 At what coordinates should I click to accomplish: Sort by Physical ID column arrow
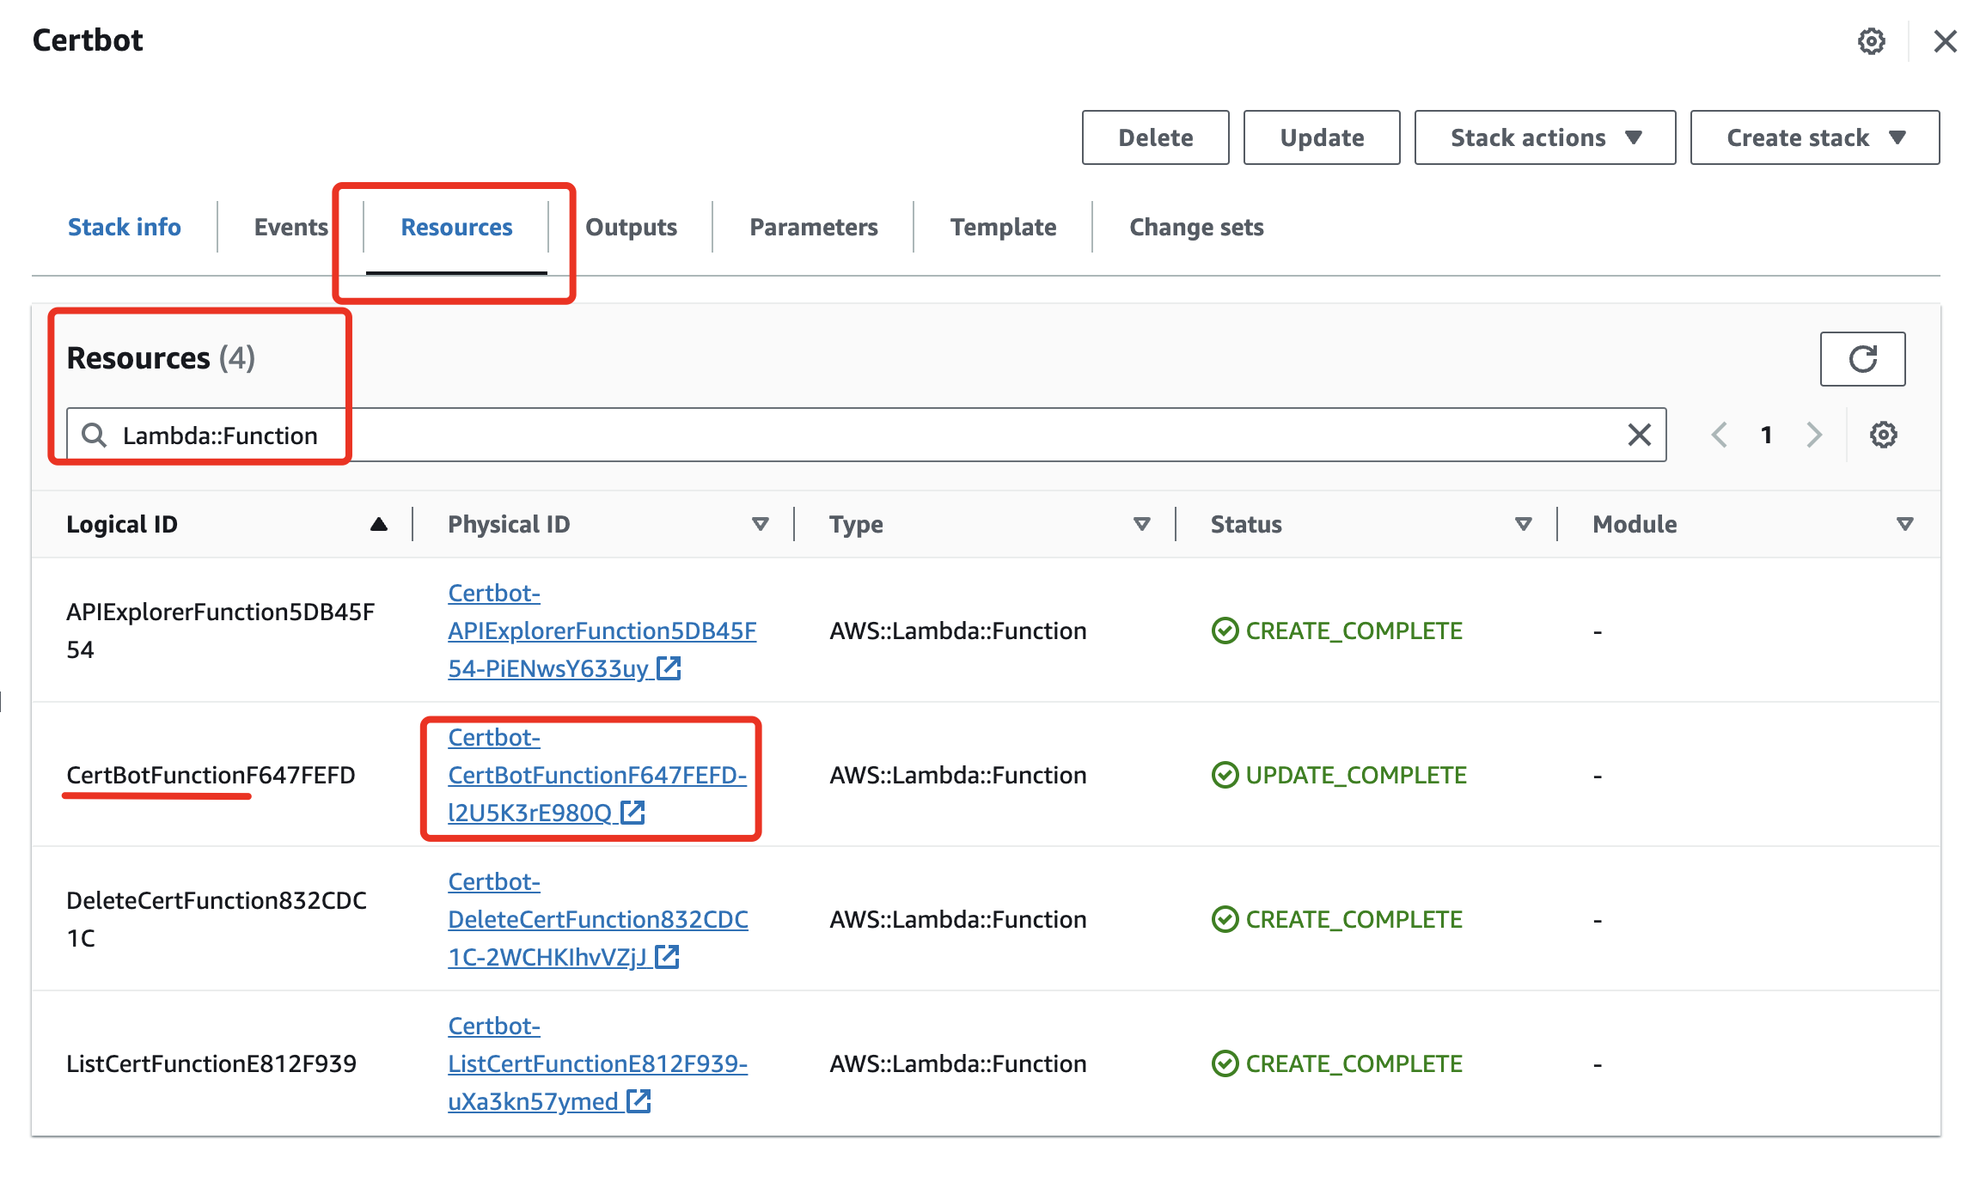tap(760, 524)
